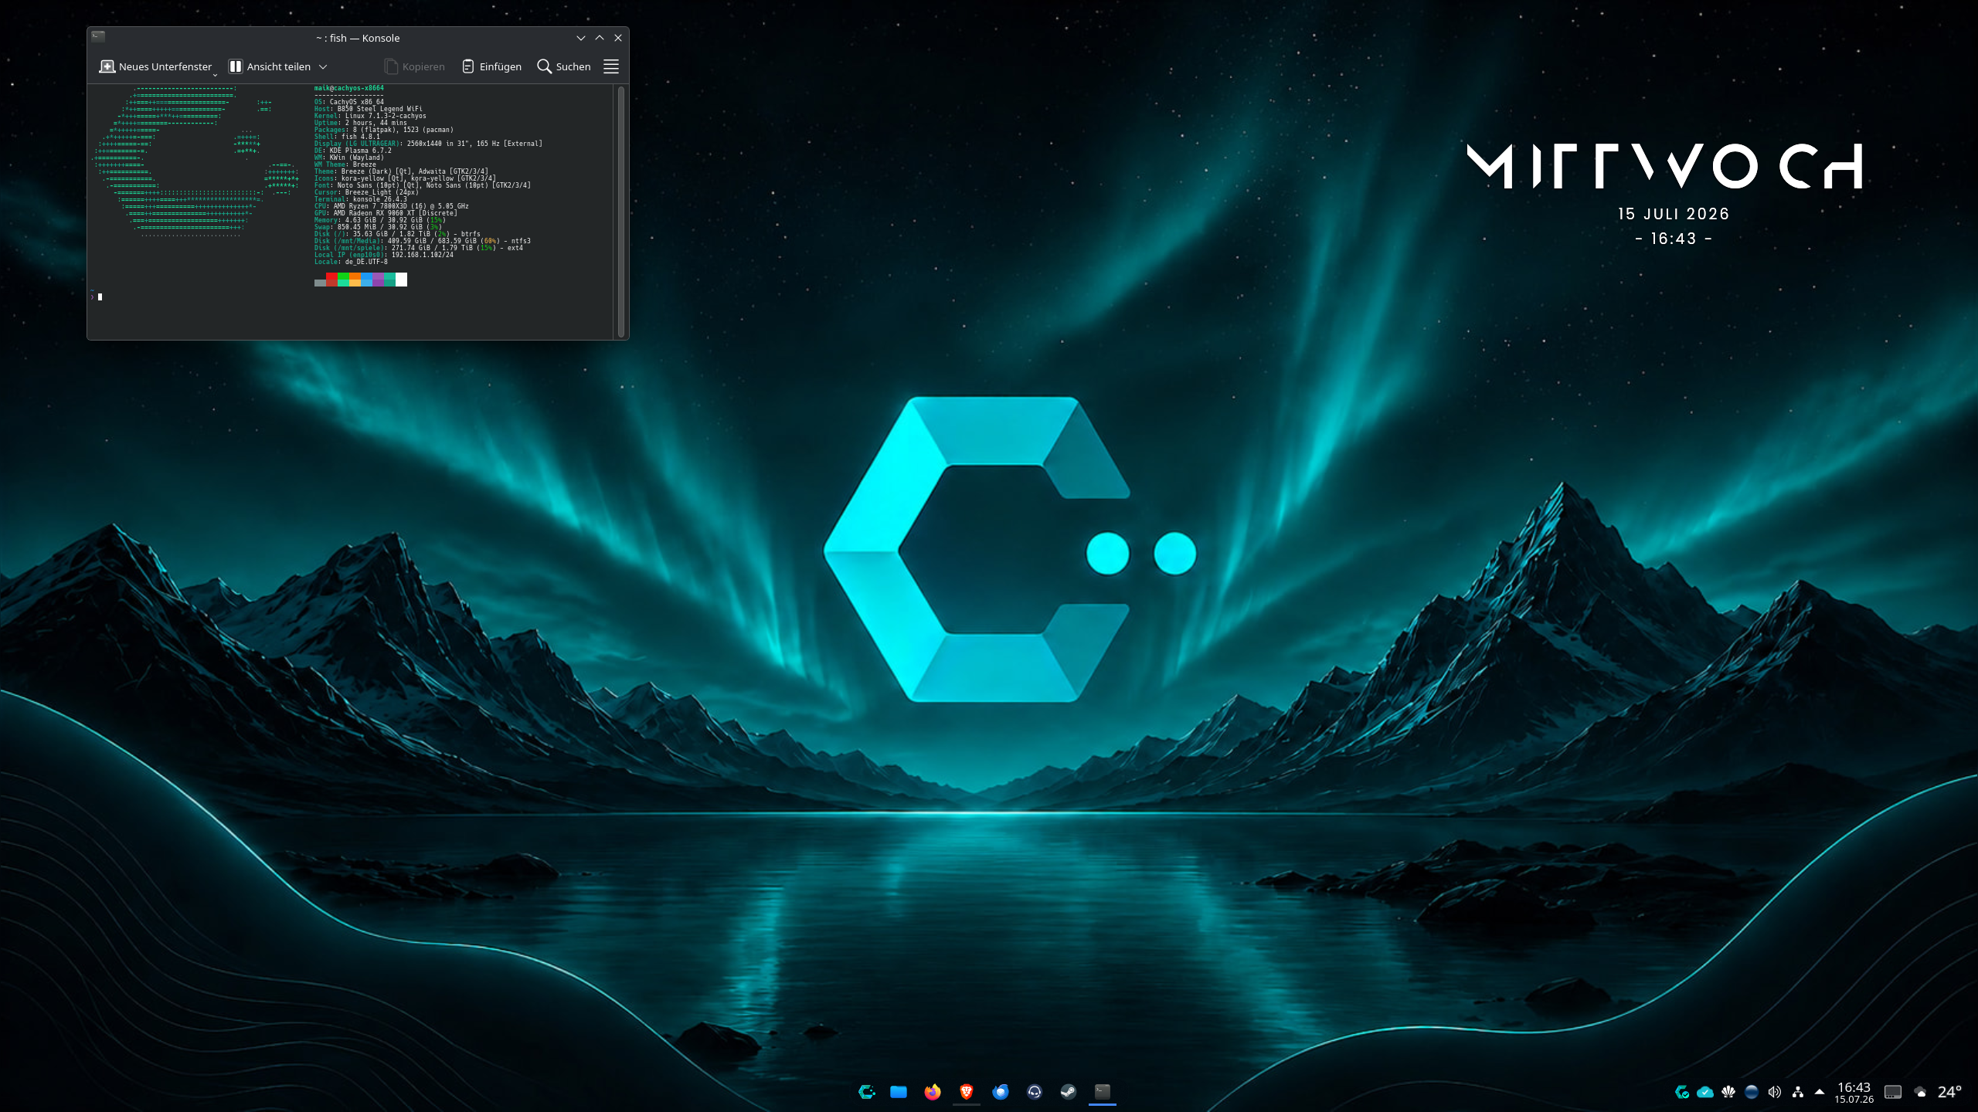The height and width of the screenshot is (1112, 1978).
Task: Click the white block in the terminal palette
Action: 401,280
